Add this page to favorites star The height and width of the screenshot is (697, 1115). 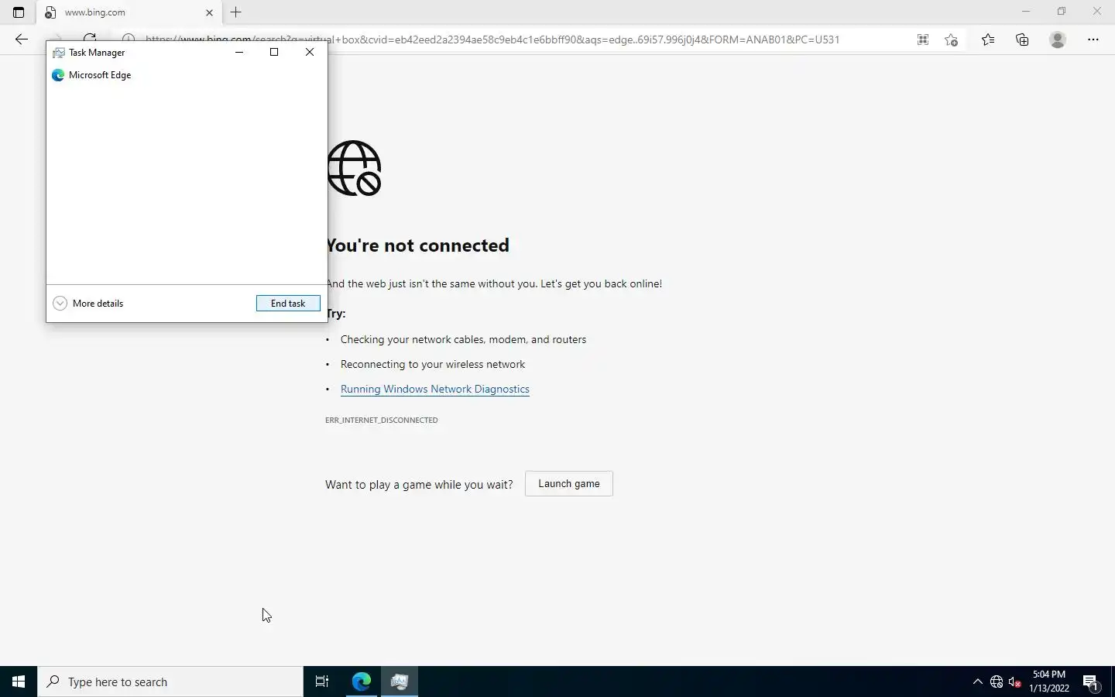[952, 39]
